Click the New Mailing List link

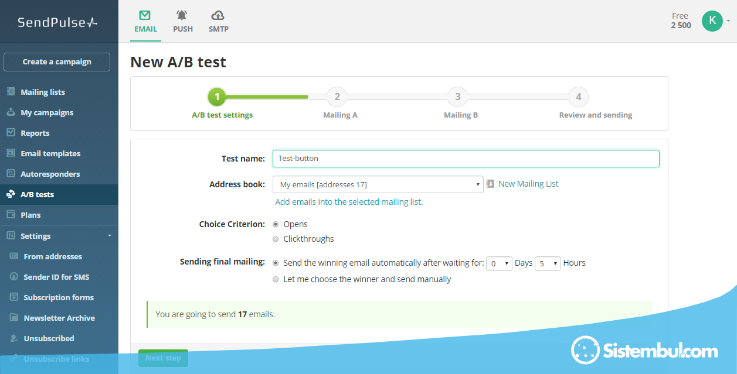[x=528, y=184]
